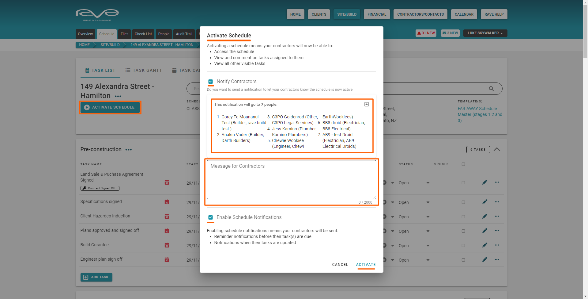The width and height of the screenshot is (588, 299).
Task: Open FAR AWAY Schedule Master template link
Action: (480, 114)
